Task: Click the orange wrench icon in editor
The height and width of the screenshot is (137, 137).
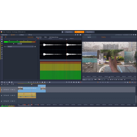Action: (x=5, y=37)
